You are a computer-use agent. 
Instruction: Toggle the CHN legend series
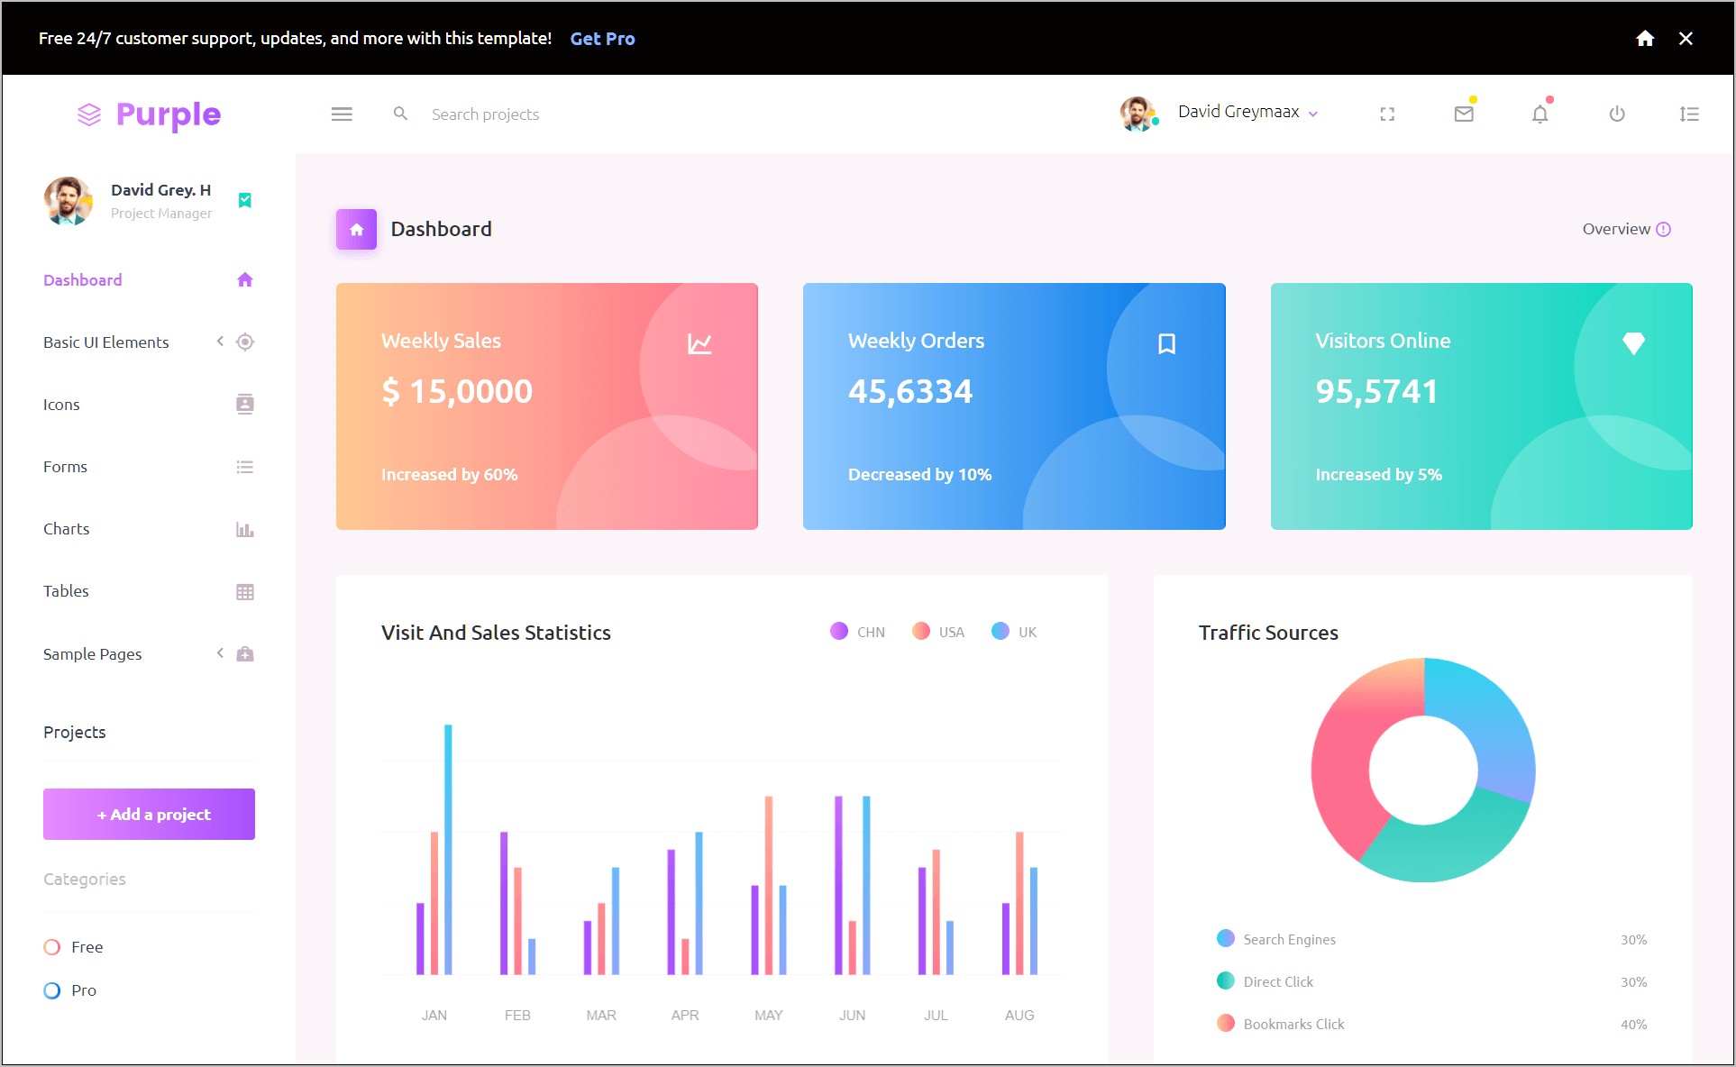point(857,632)
